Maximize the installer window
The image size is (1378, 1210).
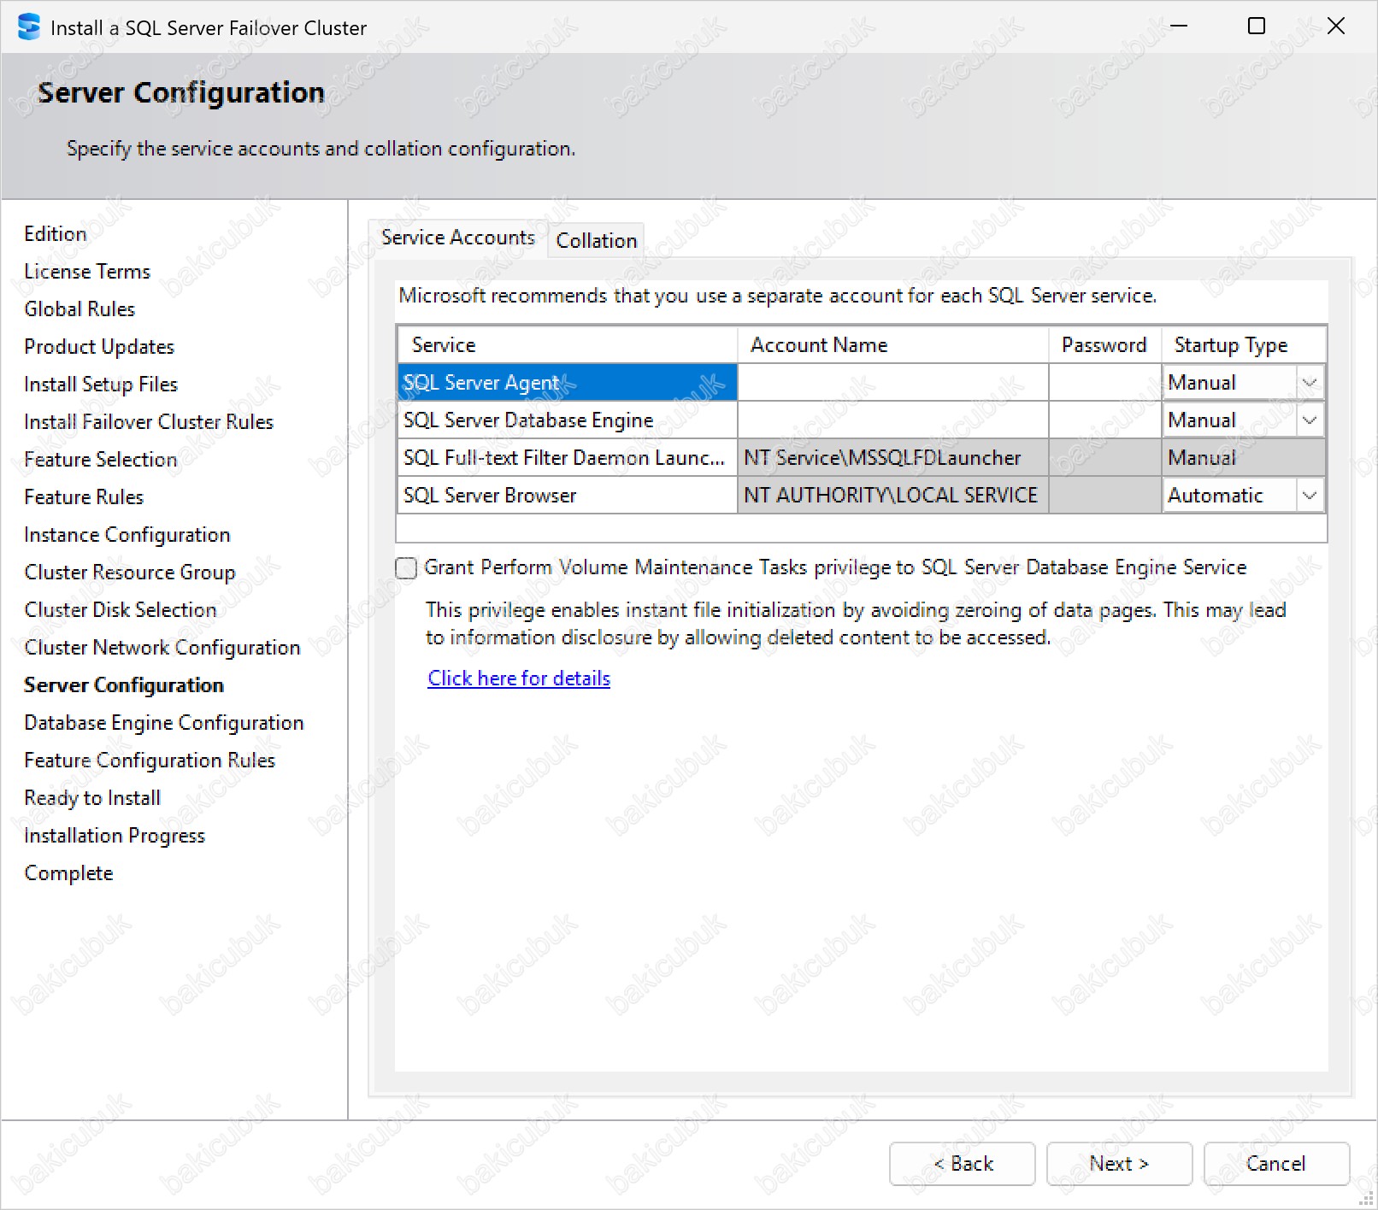pos(1256,26)
